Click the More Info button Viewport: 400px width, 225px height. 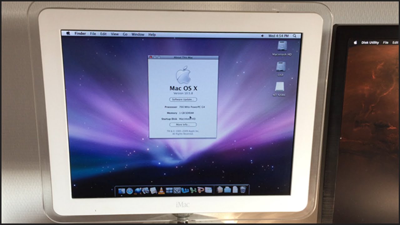[184, 124]
